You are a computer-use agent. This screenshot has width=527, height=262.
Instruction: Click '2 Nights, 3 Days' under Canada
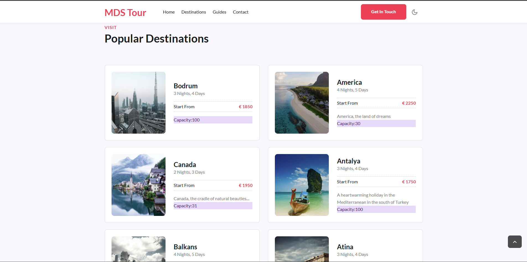189,172
